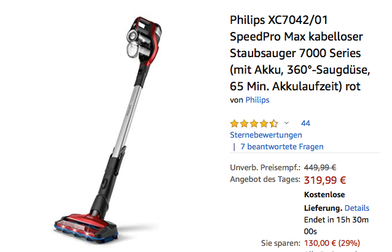This screenshot has height=252, width=392.
Task: Click the struck-through price 449,99 €
Action: pos(320,168)
